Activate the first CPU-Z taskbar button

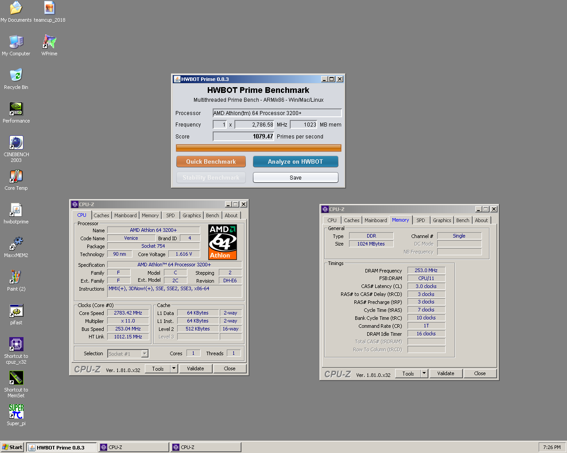tap(134, 447)
